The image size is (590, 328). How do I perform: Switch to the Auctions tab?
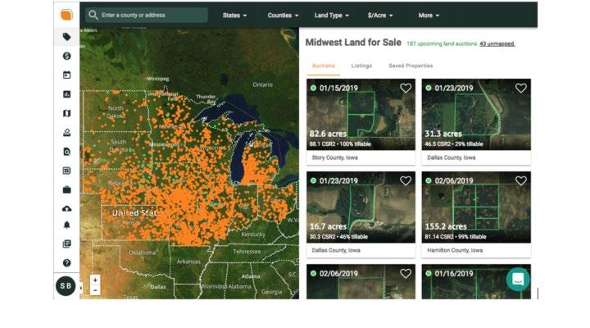pos(323,66)
